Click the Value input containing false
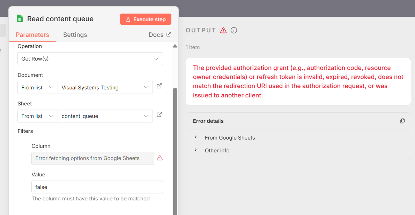Screen dimensions: 415x215 pyautogui.click(x=97, y=187)
